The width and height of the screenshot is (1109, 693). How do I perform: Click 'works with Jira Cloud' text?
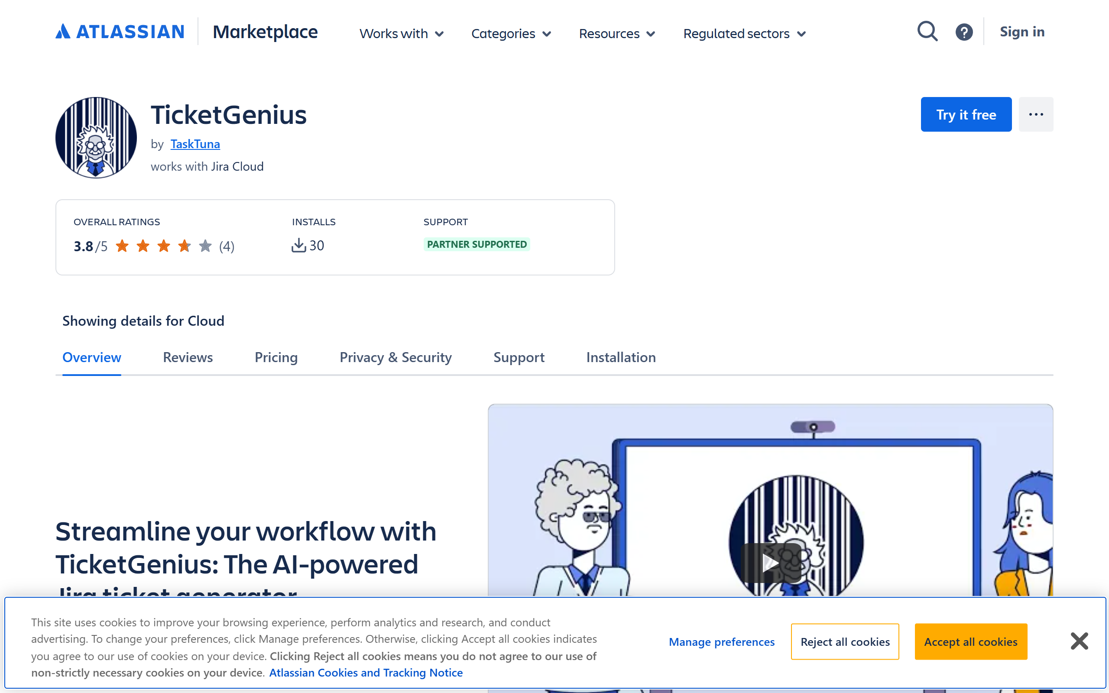pyautogui.click(x=207, y=166)
